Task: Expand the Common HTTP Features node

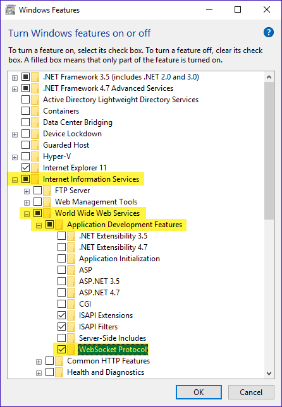Action: 39,362
